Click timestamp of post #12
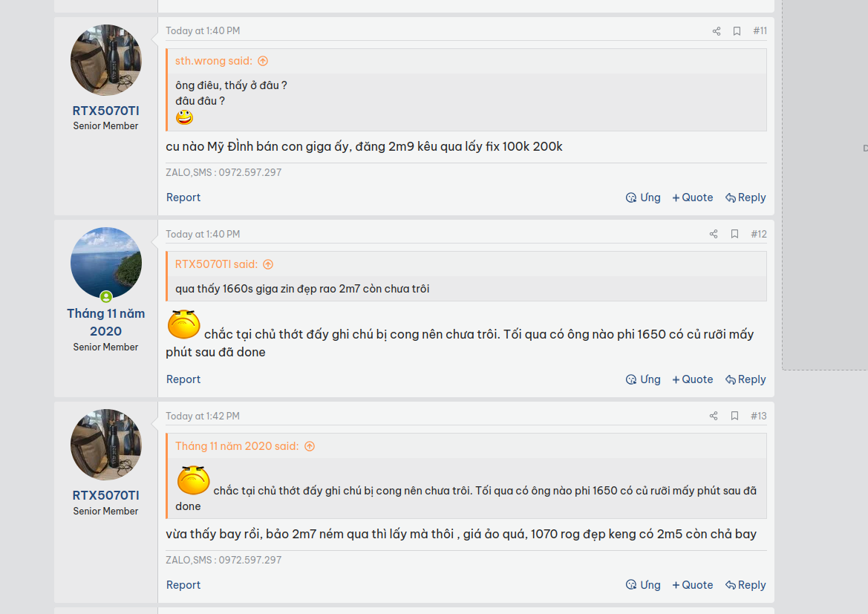868x614 pixels. tap(203, 234)
